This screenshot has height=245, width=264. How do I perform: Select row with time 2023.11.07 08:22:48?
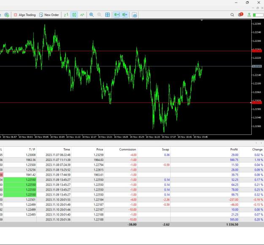tap(132, 155)
